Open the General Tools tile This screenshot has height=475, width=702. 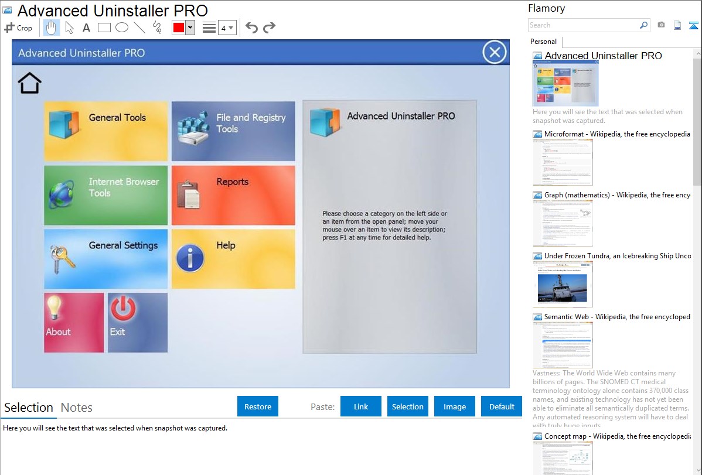pyautogui.click(x=105, y=131)
